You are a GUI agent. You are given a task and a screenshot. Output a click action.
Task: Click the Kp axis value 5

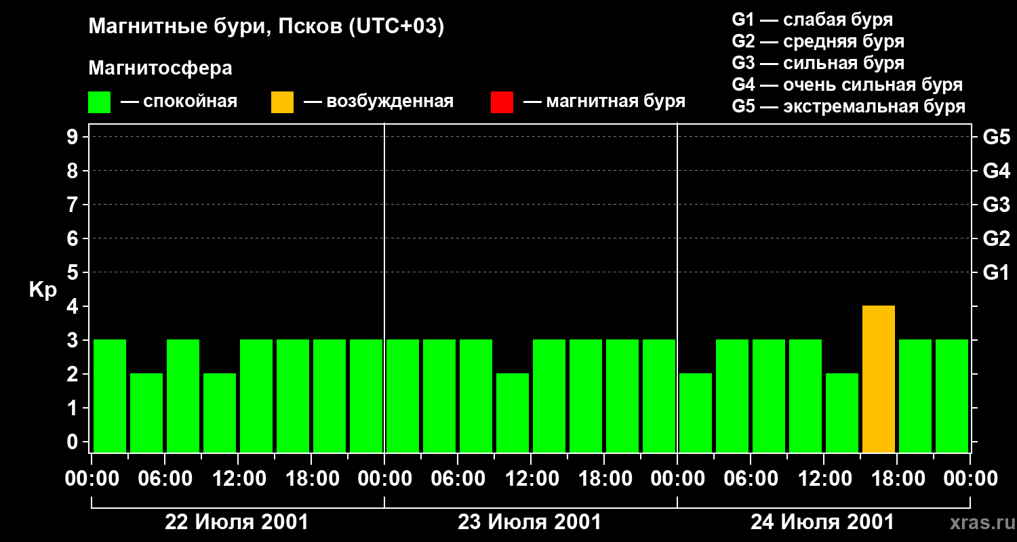(74, 272)
